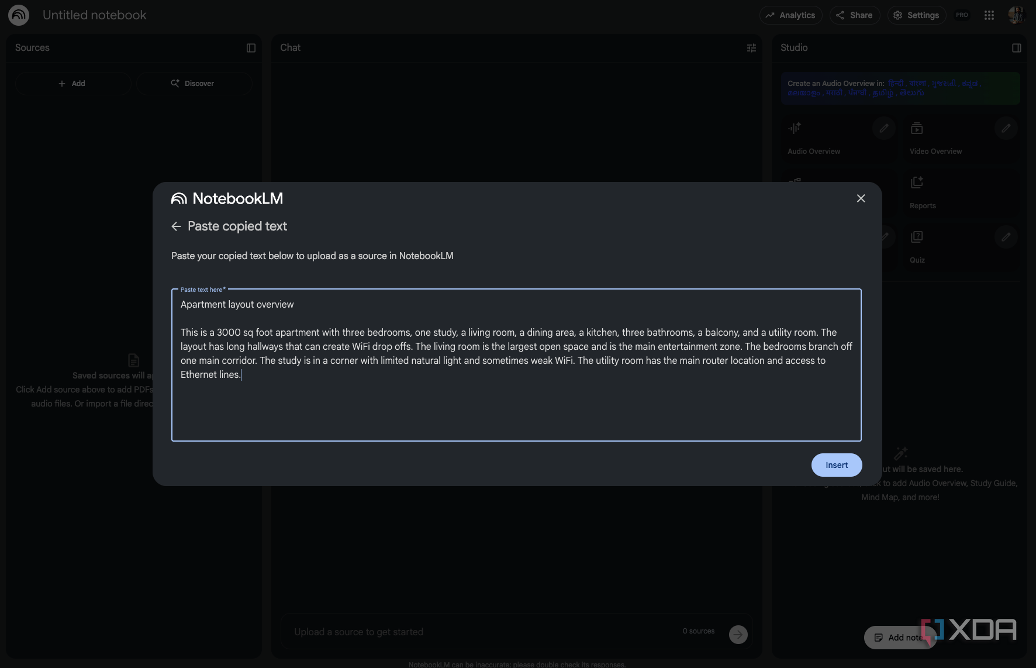Open the user profile avatar

pyautogui.click(x=1017, y=15)
